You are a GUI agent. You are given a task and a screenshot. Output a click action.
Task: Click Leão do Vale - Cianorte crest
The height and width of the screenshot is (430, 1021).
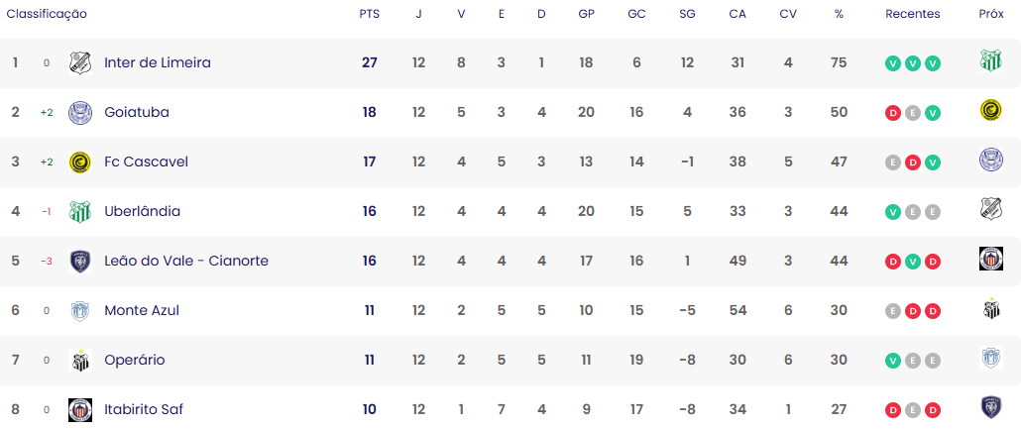(x=80, y=261)
